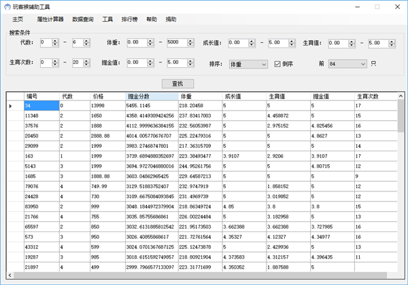Click the 体重 maximum input field
The height and width of the screenshot is (285, 408).
coord(182,43)
